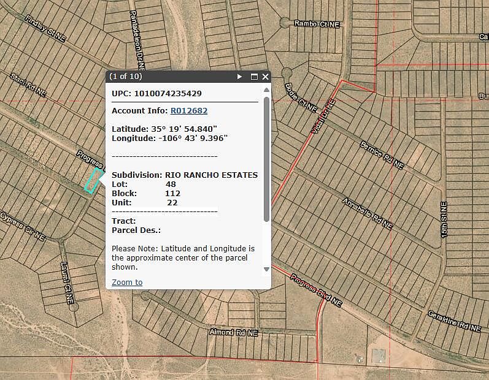The image size is (489, 380).
Task: Click the Findlay St NE street label
Action: point(45,28)
